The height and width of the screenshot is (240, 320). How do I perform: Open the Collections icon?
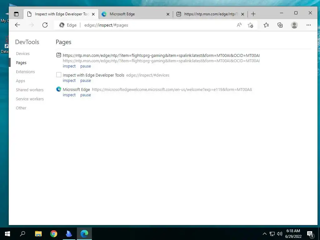click(x=280, y=25)
